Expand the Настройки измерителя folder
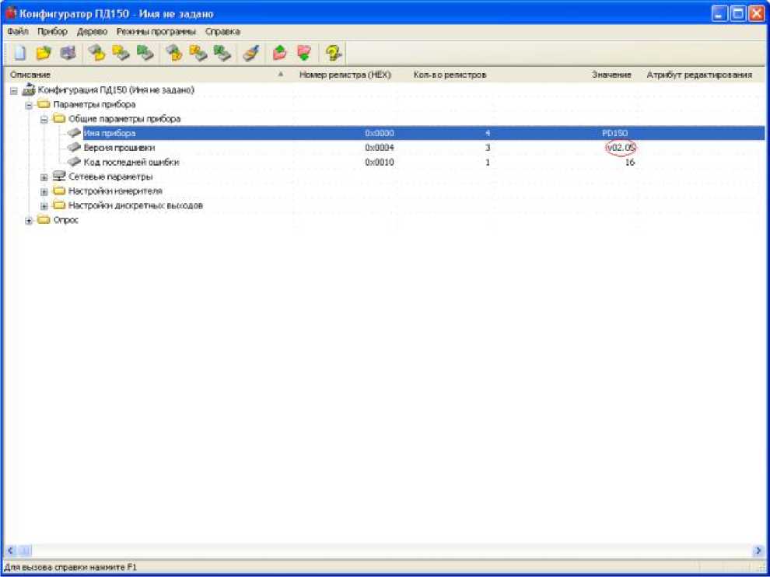The width and height of the screenshot is (770, 577). 44,191
